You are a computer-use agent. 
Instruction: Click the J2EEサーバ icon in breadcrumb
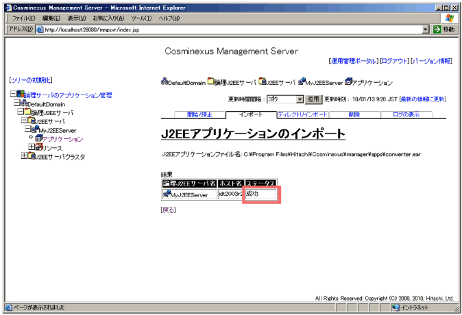[262, 81]
